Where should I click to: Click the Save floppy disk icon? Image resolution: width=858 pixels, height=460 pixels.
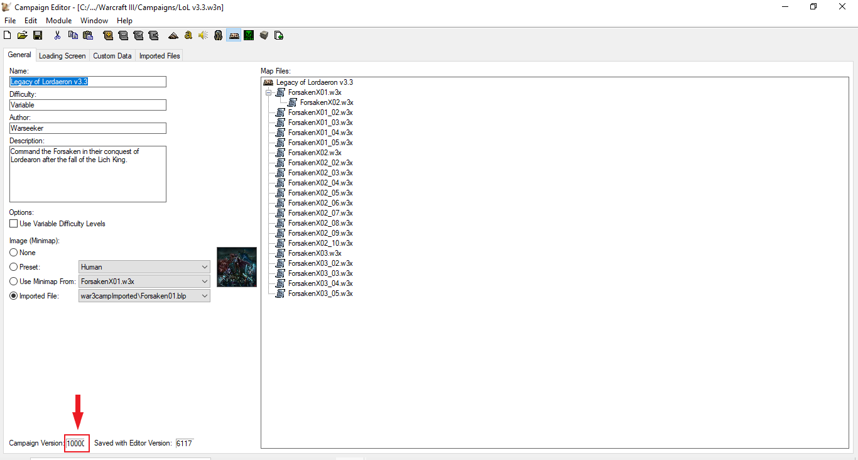tap(38, 35)
